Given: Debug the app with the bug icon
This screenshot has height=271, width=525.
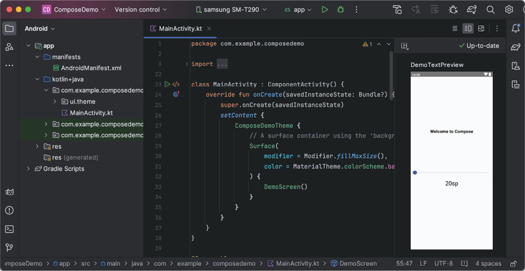Looking at the screenshot, I should click(340, 10).
